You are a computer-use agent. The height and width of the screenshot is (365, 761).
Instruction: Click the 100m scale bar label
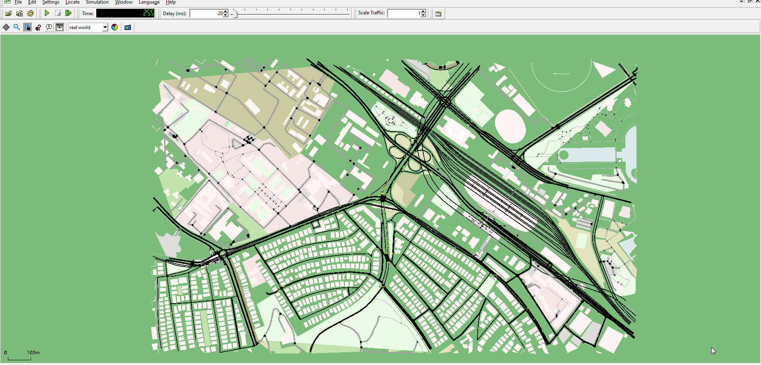pos(33,352)
